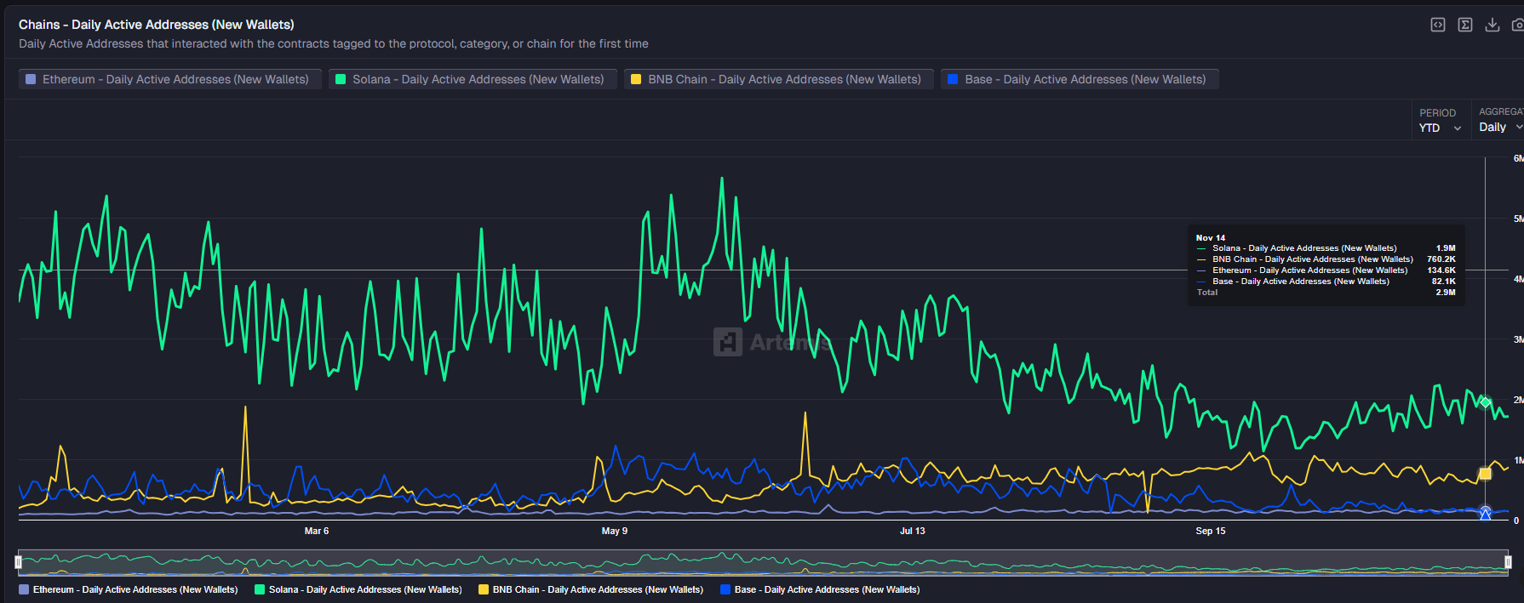Click the Solana diamond marker on the chart
The height and width of the screenshot is (603, 1524).
[x=1485, y=402]
